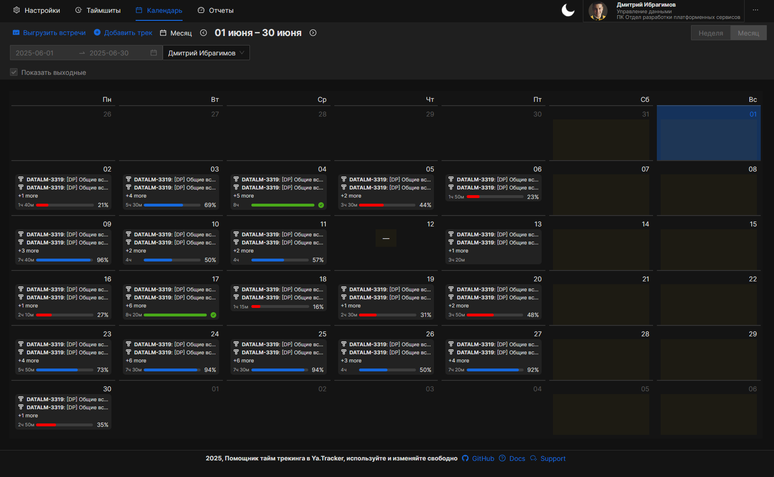This screenshot has height=477, width=774.
Task: Open first DATALM-3319 entry on June 11
Action: pos(279,234)
